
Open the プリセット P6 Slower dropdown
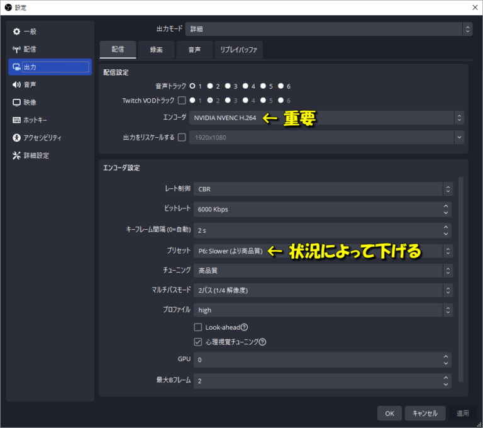point(323,251)
